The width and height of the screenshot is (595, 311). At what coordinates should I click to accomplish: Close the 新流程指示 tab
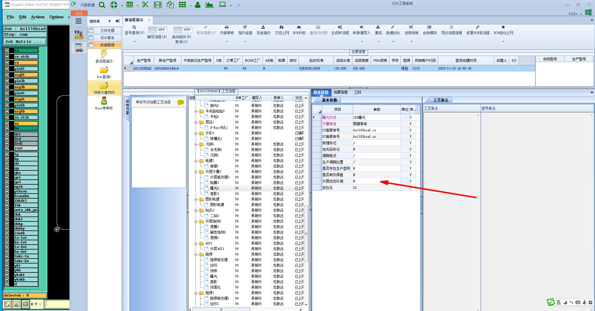tap(149, 20)
